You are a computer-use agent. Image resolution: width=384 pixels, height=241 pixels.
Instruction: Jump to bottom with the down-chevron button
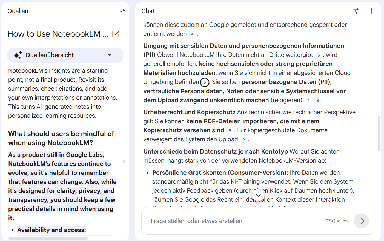pyautogui.click(x=258, y=195)
